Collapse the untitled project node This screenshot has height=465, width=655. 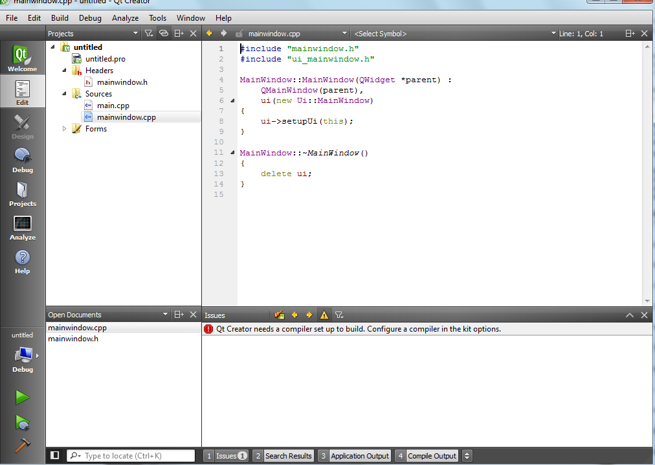tap(52, 47)
